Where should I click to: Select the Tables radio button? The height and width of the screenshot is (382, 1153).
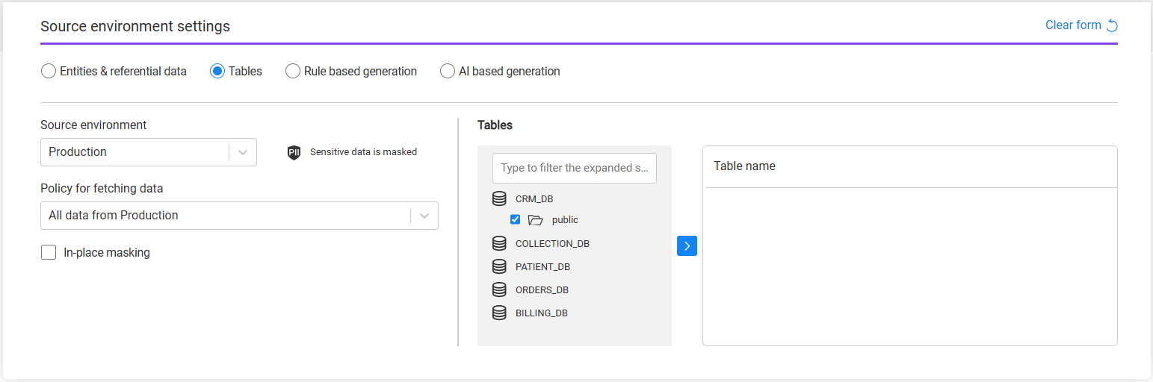click(217, 72)
